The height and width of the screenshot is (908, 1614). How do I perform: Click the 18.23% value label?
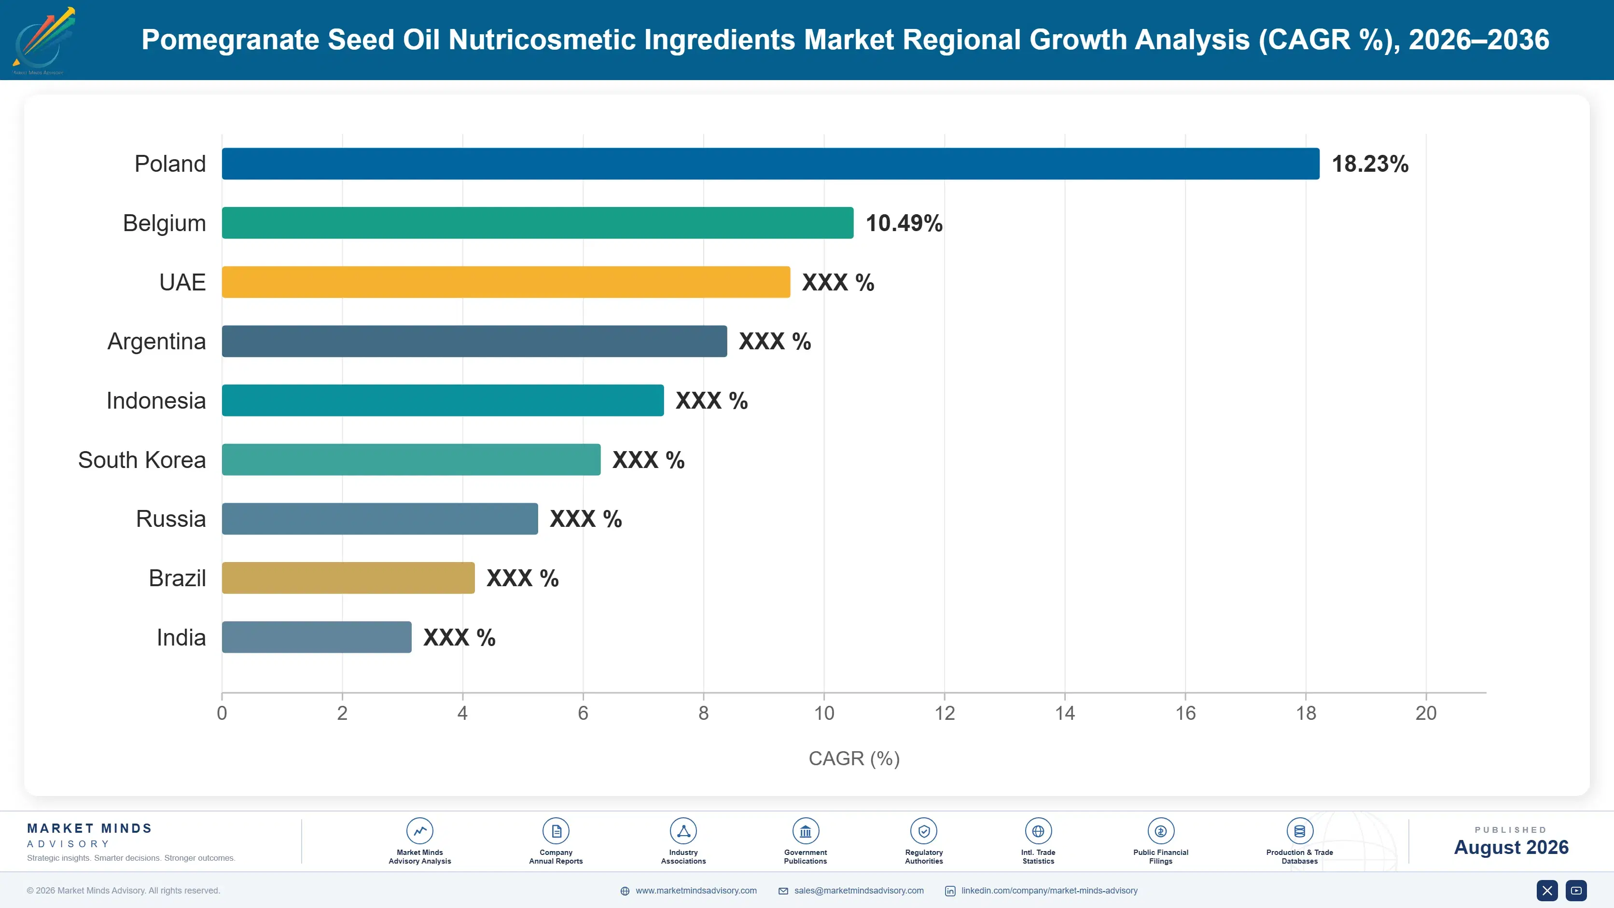1370,164
